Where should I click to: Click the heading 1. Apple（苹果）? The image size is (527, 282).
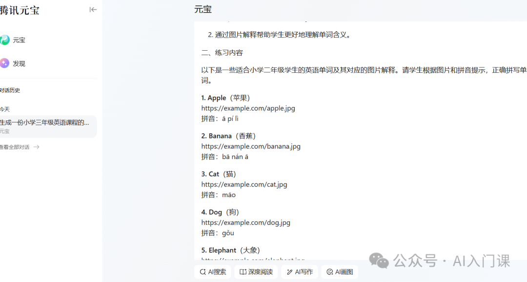(226, 98)
